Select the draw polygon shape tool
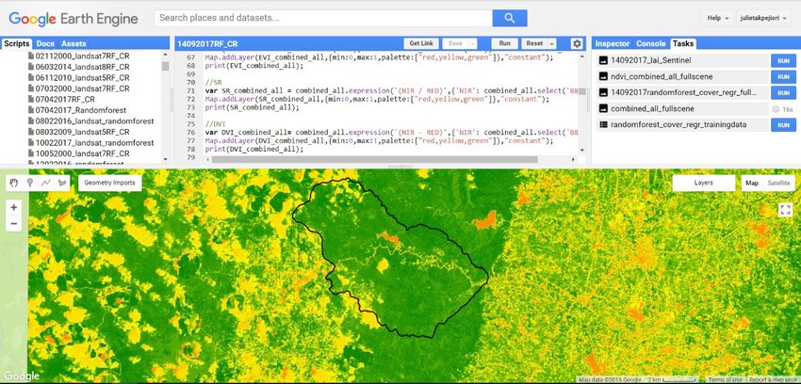 [x=61, y=184]
